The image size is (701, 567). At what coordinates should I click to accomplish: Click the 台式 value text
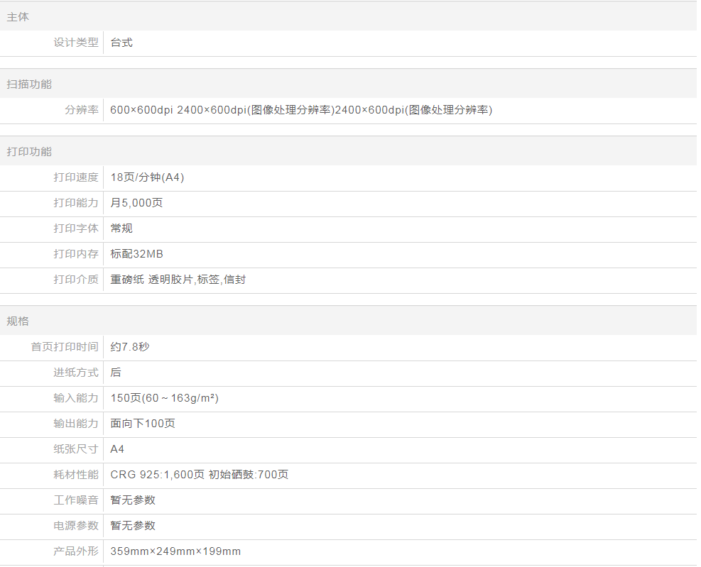click(121, 43)
